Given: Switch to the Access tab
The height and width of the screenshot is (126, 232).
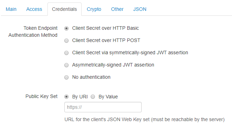Looking at the screenshot, I should pyautogui.click(x=34, y=9).
